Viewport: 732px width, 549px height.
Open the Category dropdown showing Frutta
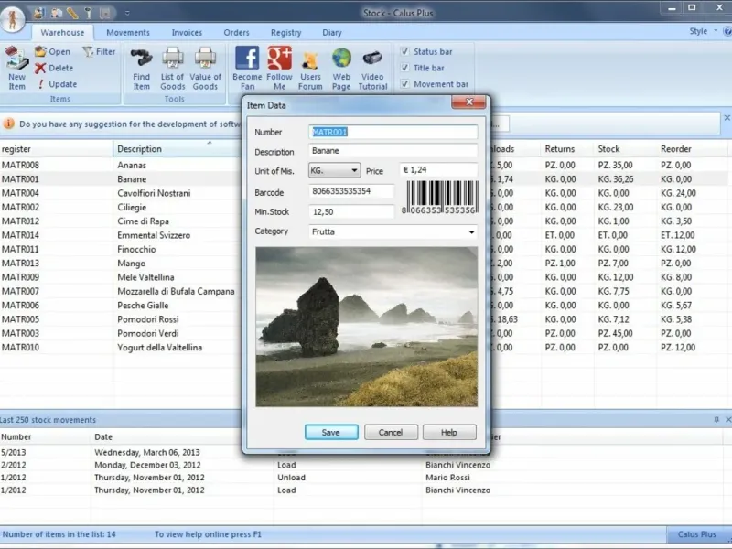[471, 232]
